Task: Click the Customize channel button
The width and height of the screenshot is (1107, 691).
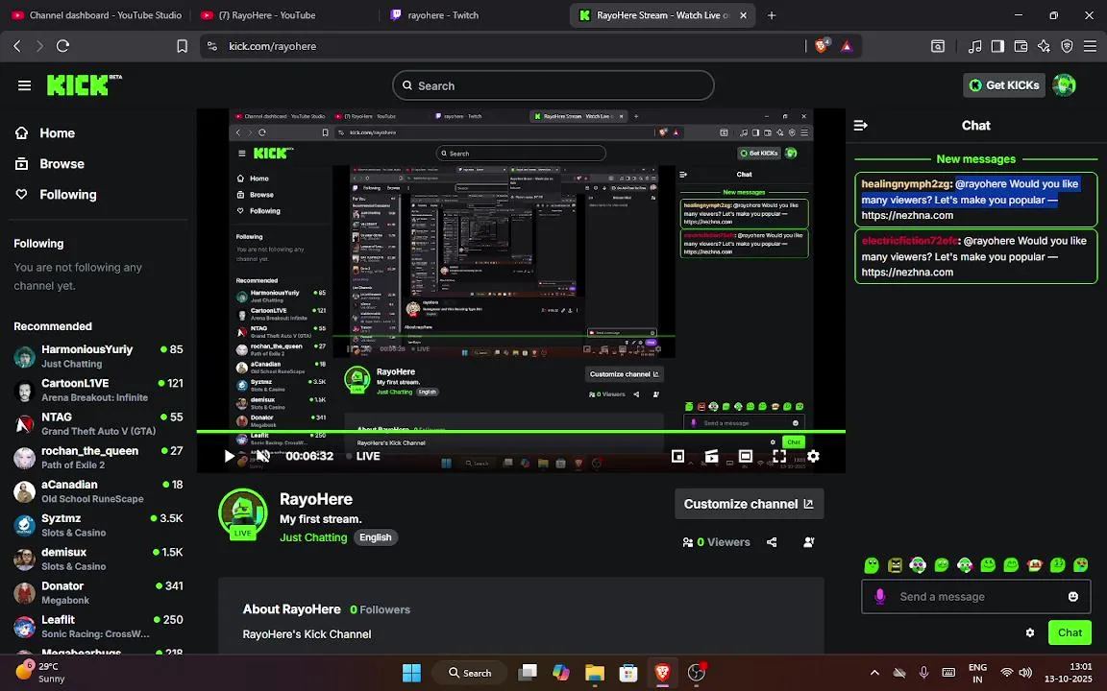Action: click(749, 504)
